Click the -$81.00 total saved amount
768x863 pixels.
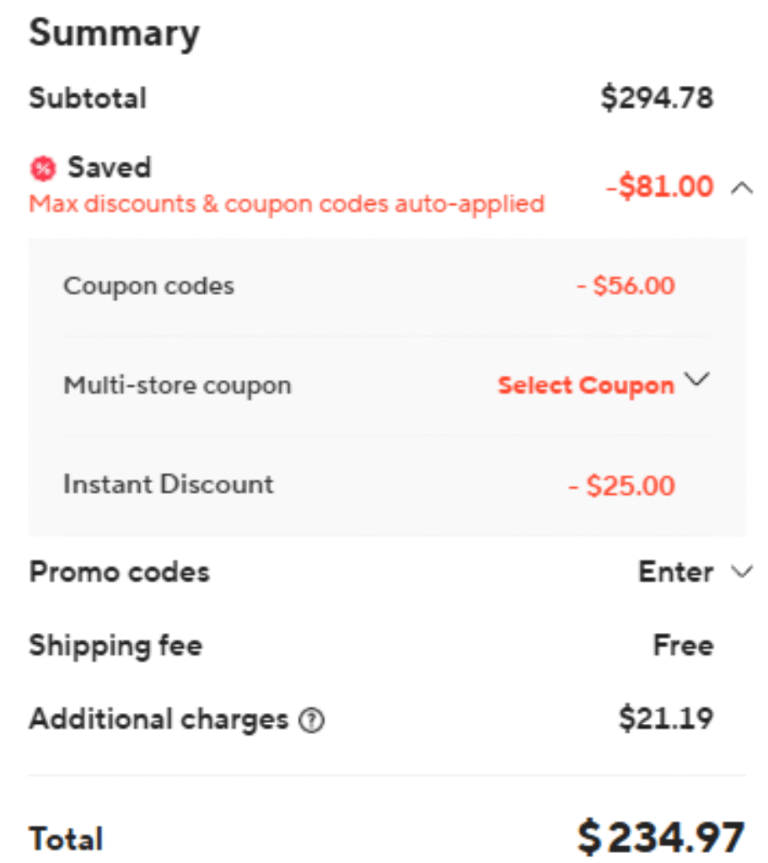[659, 186]
